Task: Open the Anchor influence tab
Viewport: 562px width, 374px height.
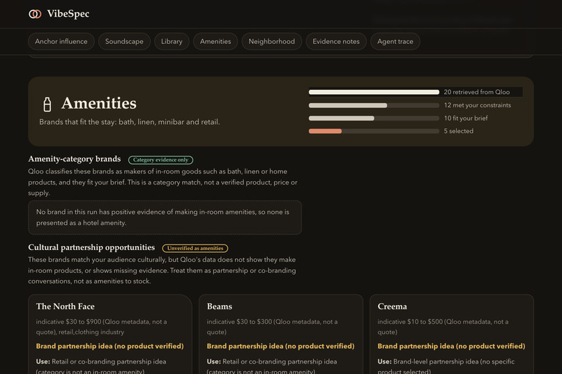Action: 61,42
